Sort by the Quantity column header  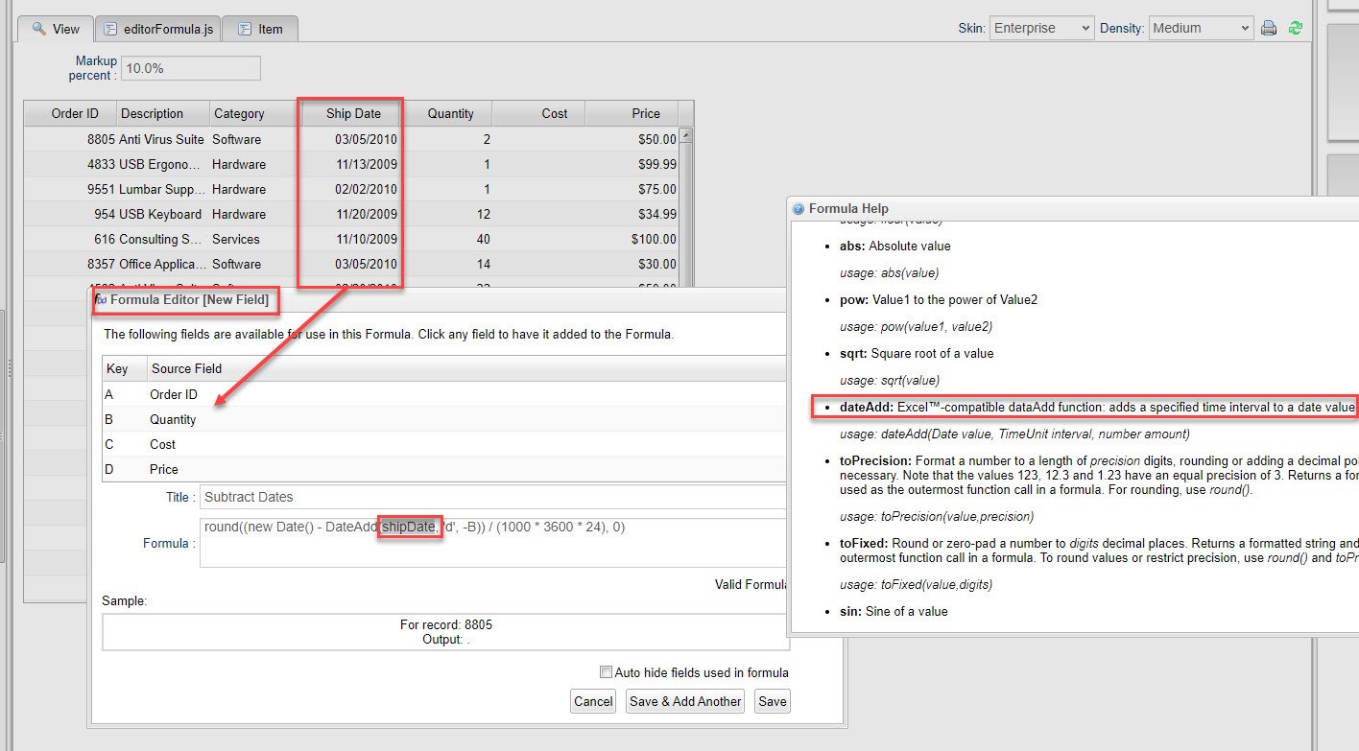(446, 113)
